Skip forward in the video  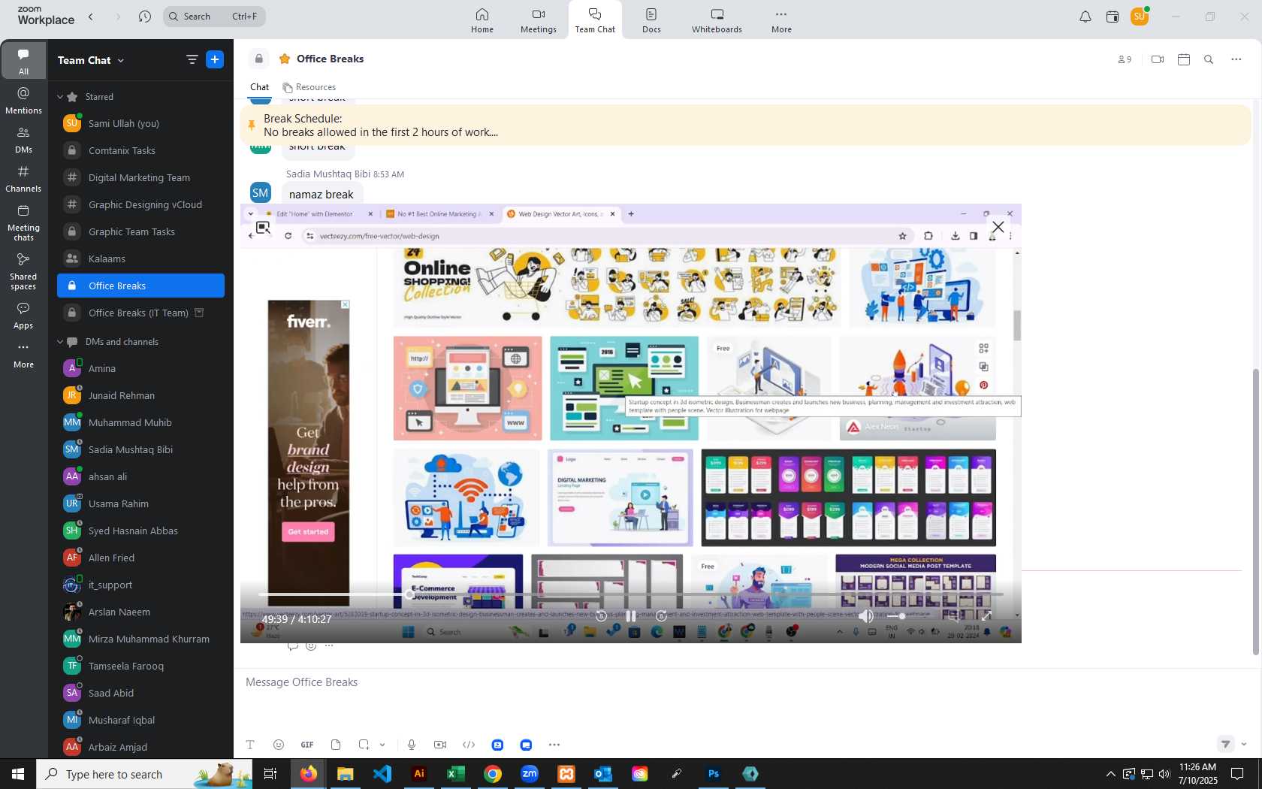point(661,616)
